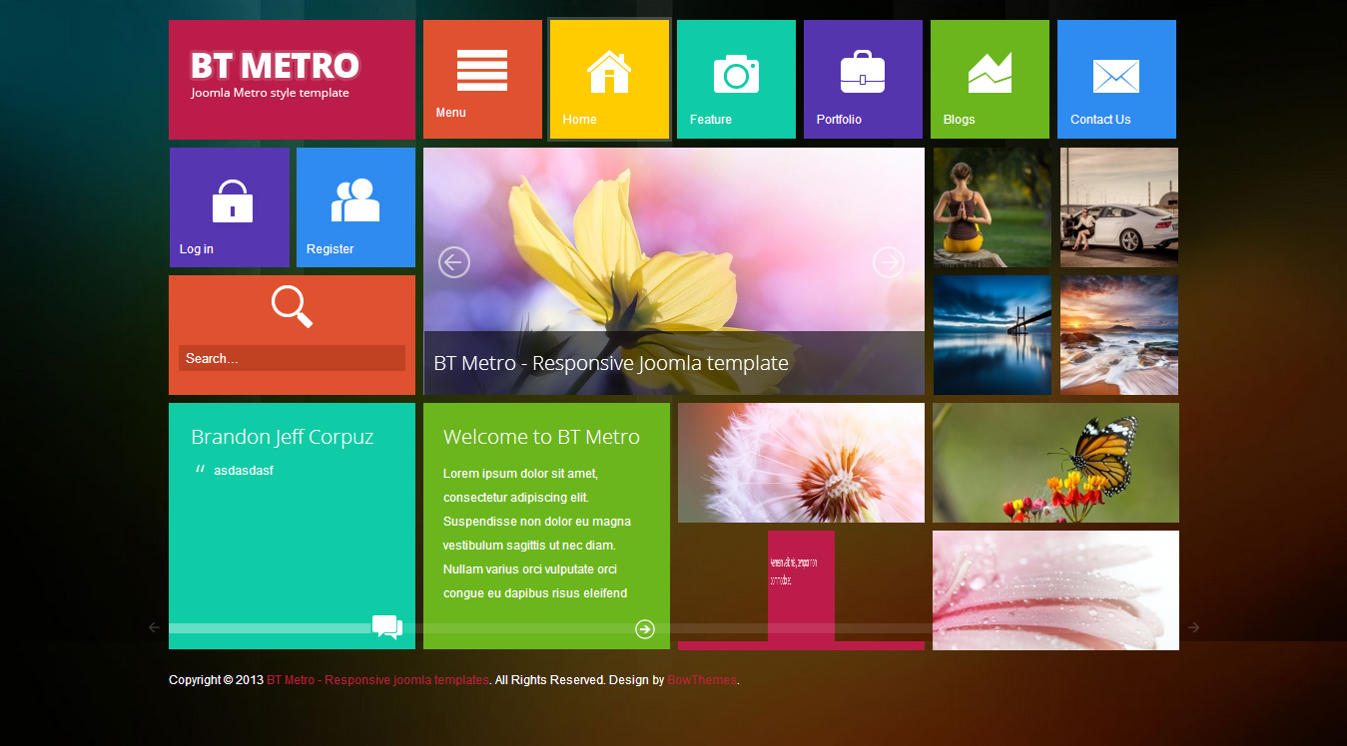Viewport: 1347px width, 746px height.
Task: Click the Joomla Metro style template tagline
Action: [270, 93]
